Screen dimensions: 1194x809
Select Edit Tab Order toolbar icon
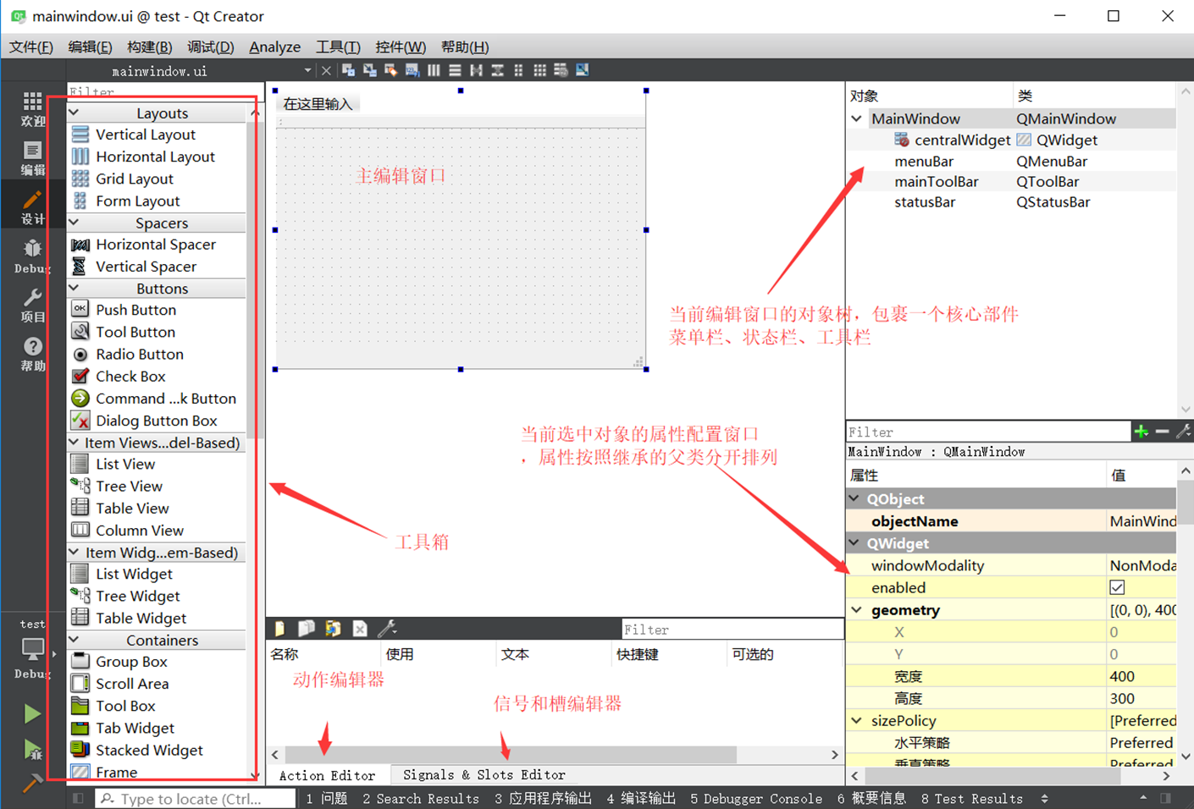[412, 70]
